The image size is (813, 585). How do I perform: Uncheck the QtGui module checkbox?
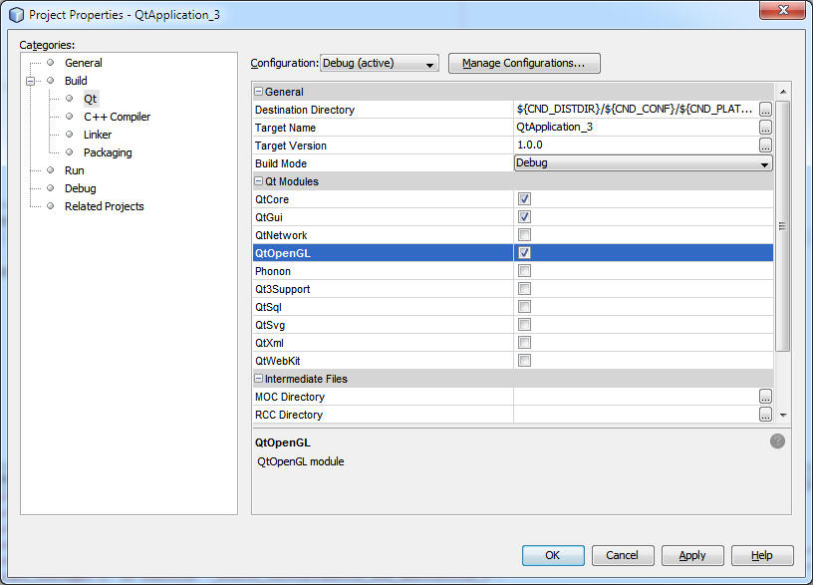524,217
